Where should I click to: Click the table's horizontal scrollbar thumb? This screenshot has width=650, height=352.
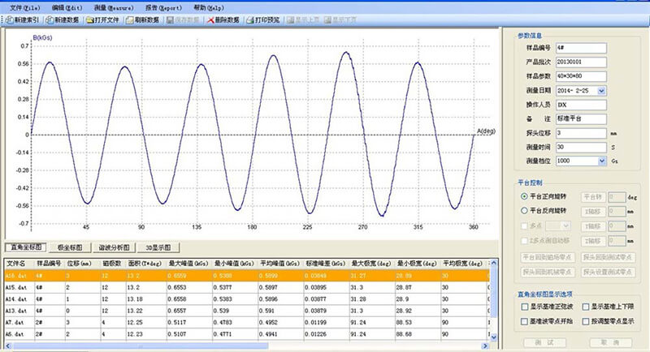pos(141,346)
